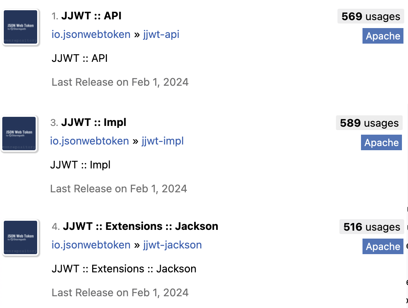Click the JJWT :: Impl result title

(94, 122)
